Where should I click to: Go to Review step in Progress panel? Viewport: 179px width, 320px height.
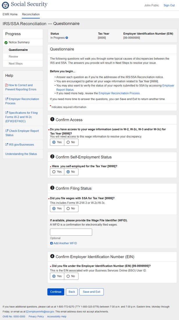click(x=13, y=56)
